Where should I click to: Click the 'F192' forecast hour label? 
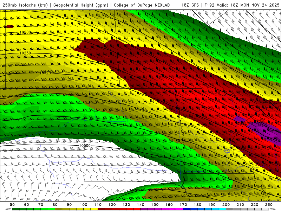(210, 5)
